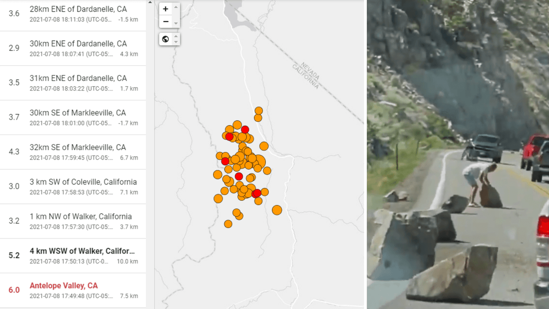
Task: Click the up arrow next to the globe control
Action: click(x=176, y=36)
